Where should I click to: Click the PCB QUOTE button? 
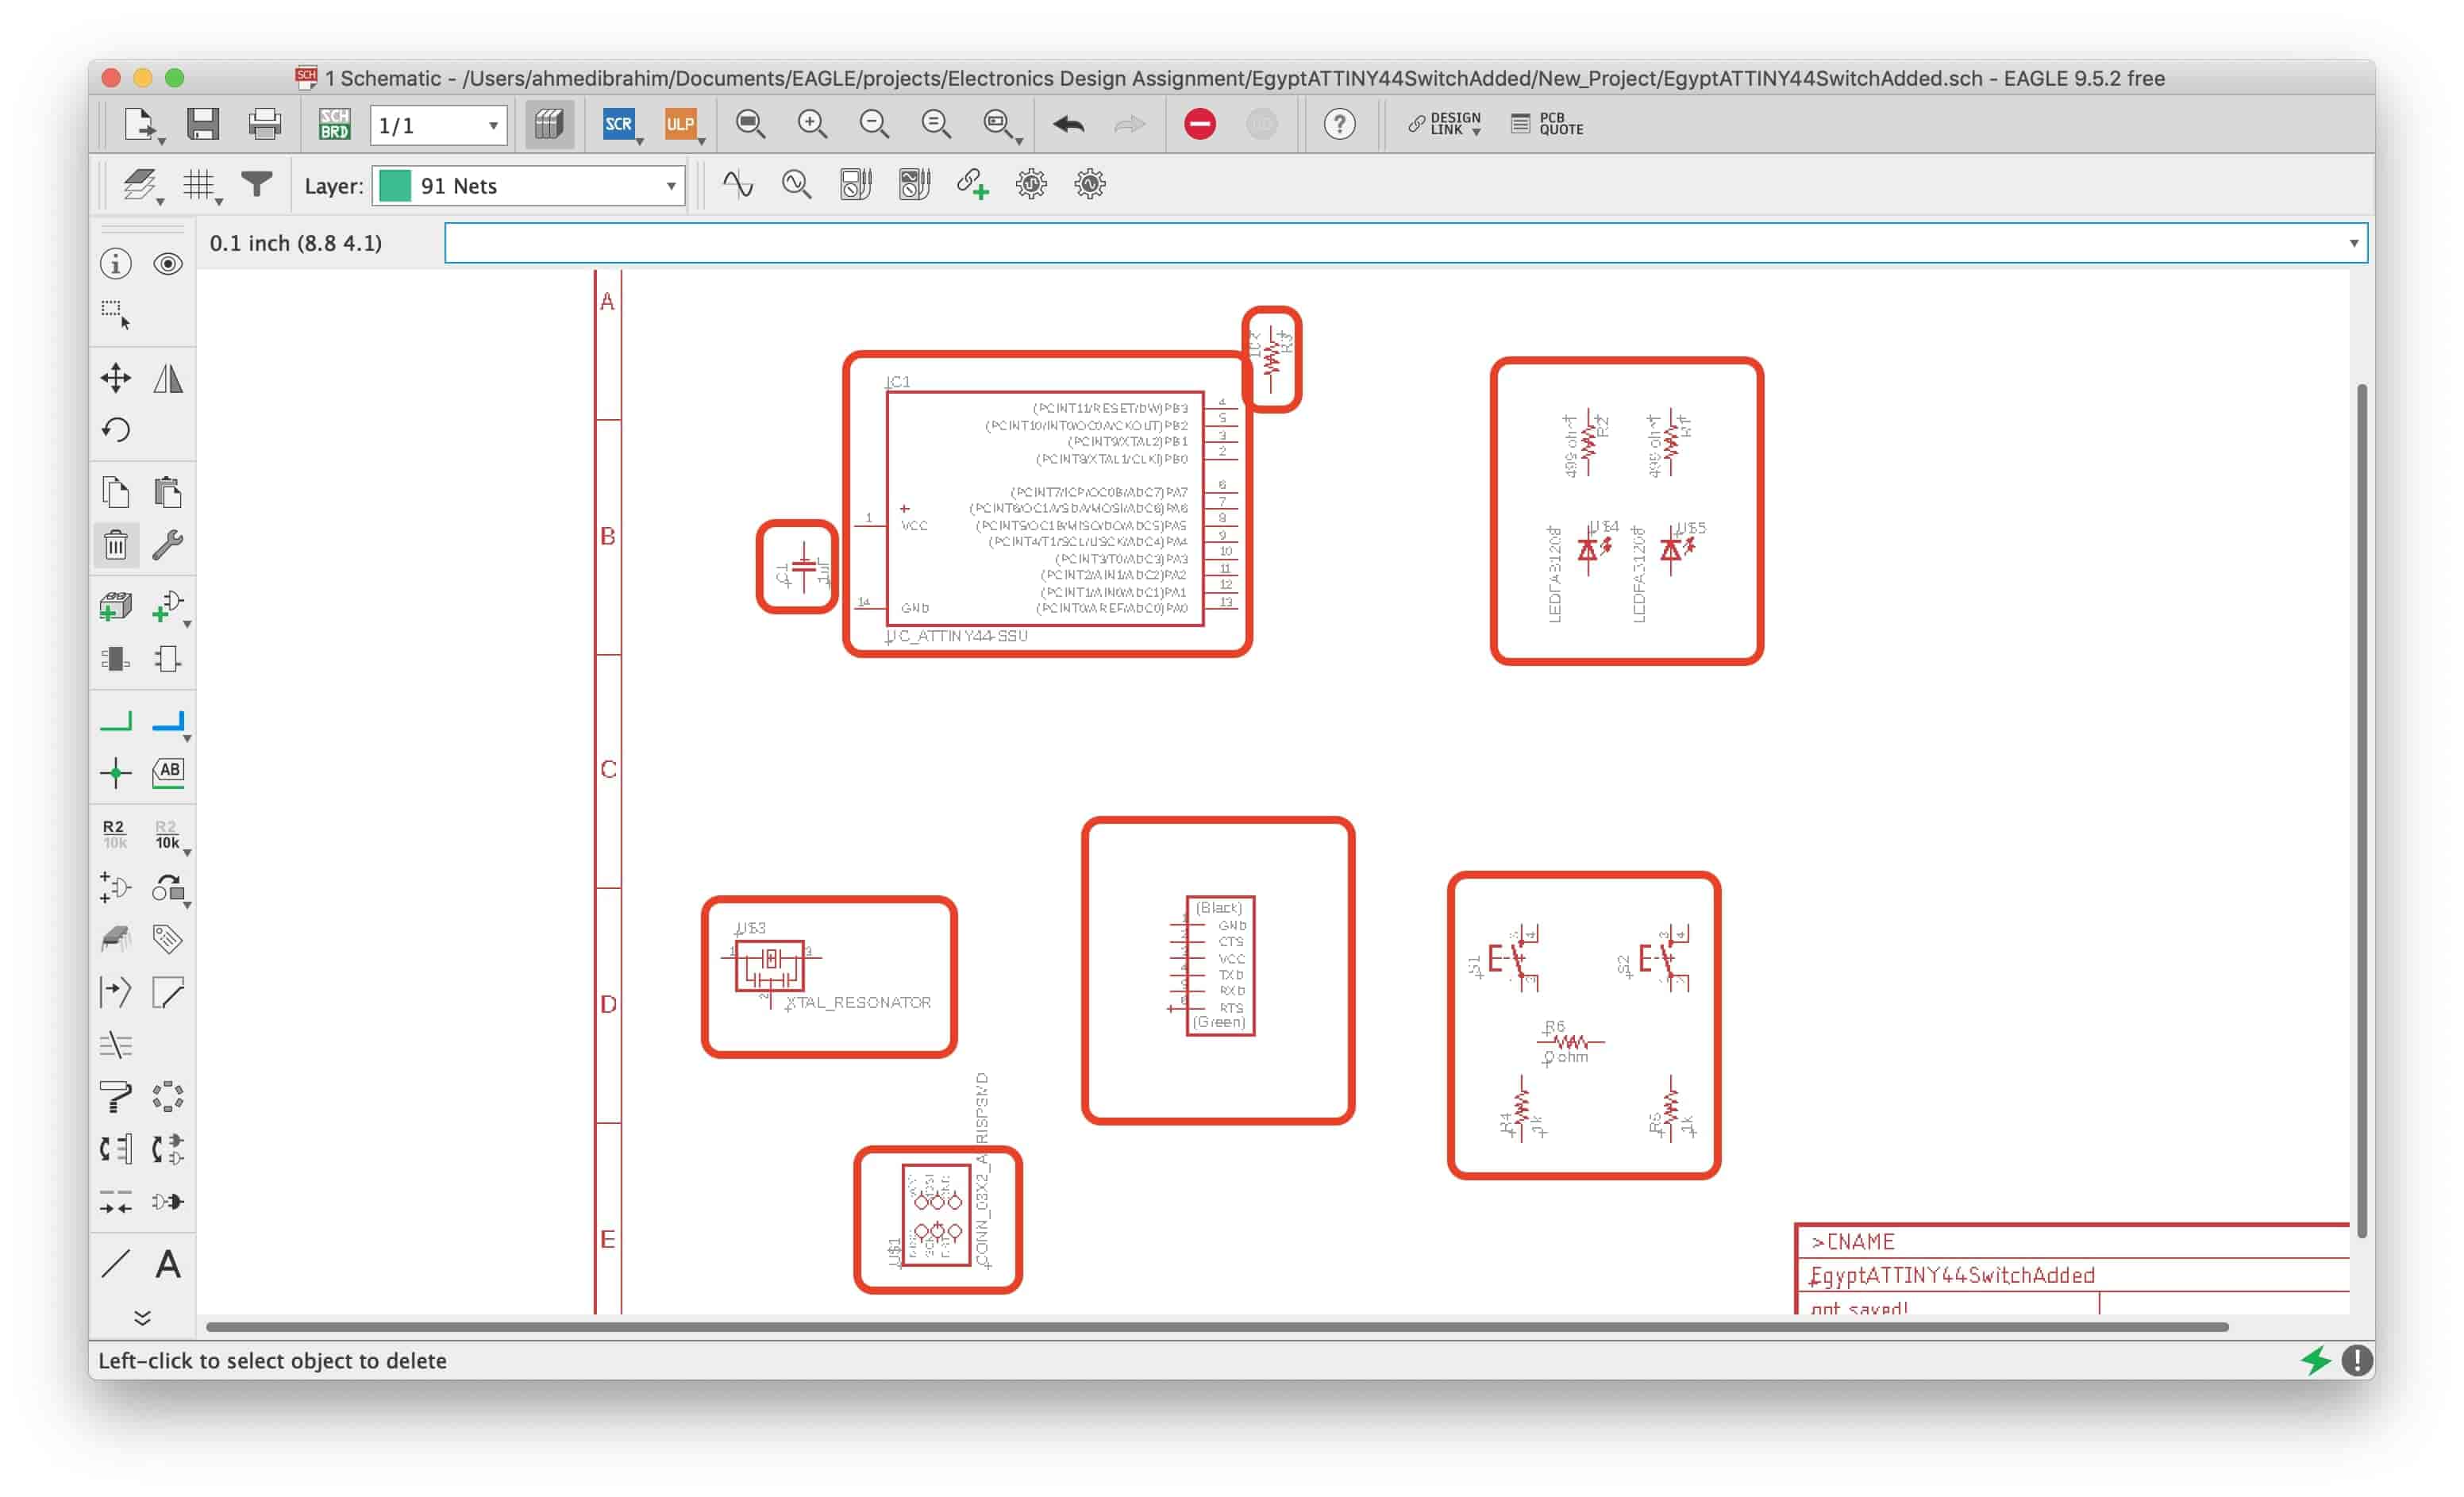click(1547, 124)
